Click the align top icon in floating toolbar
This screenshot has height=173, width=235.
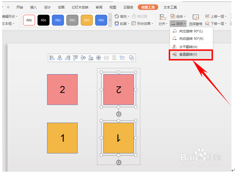pyautogui.click(x=75, y=58)
